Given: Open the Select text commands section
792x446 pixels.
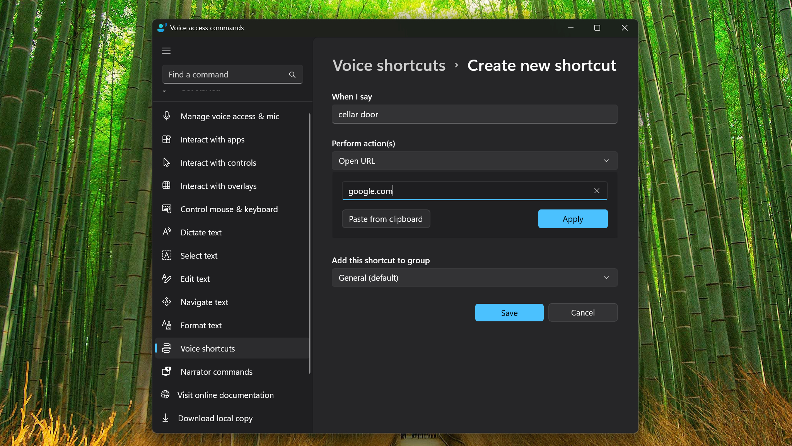Looking at the screenshot, I should (x=199, y=256).
